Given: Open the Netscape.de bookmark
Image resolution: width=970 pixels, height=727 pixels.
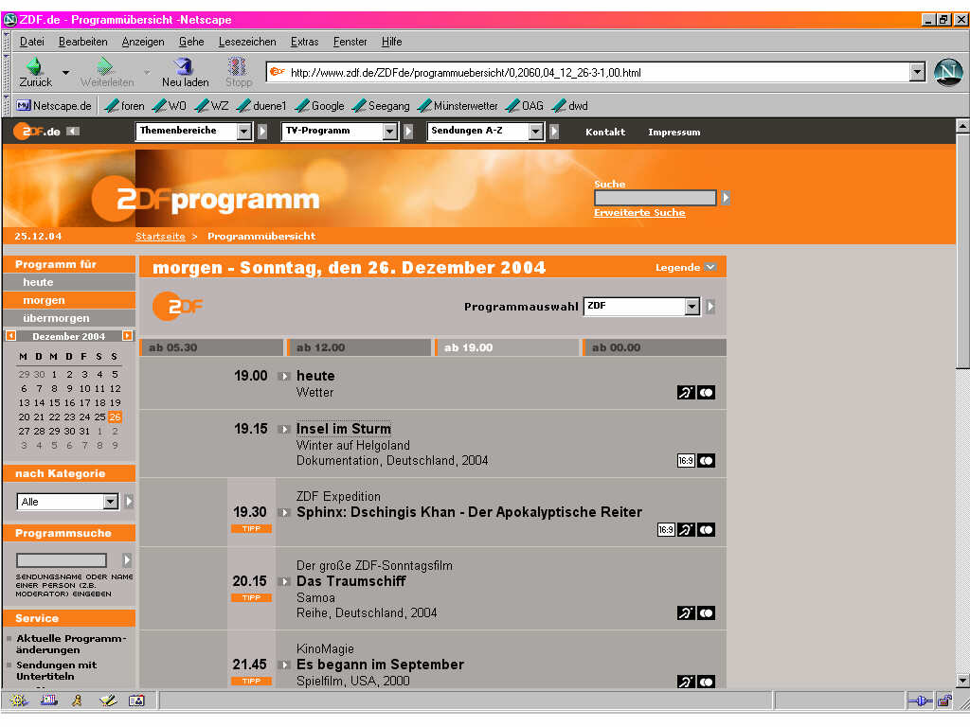Looking at the screenshot, I should tap(54, 106).
